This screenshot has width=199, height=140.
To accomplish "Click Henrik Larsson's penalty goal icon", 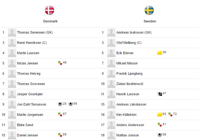I will point(160,94).
